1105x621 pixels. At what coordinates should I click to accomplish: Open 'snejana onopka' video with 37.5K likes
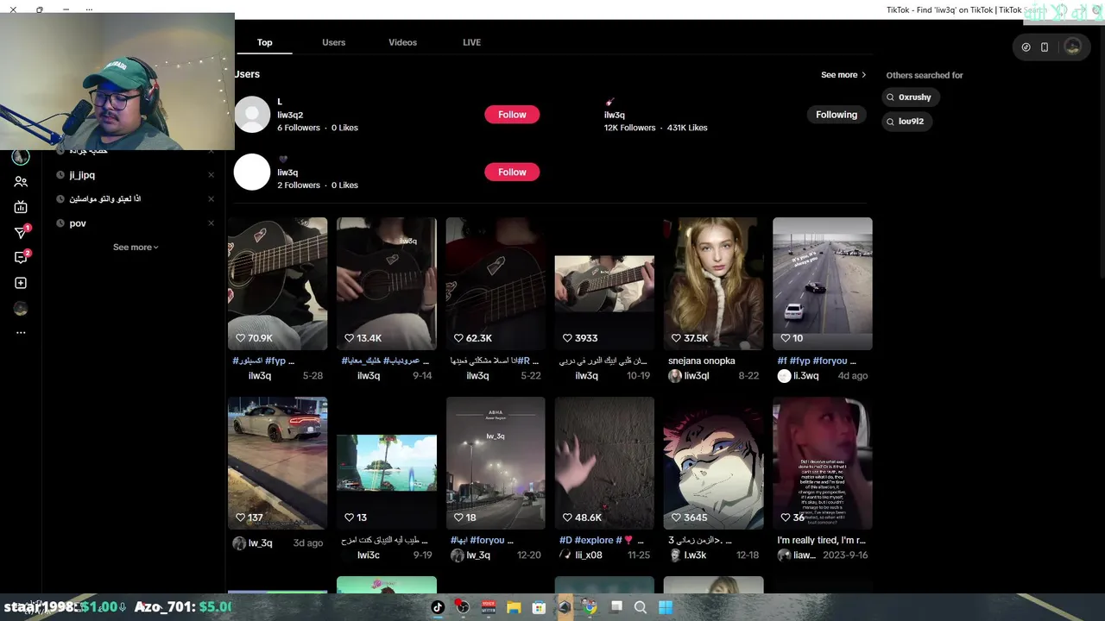click(x=713, y=284)
